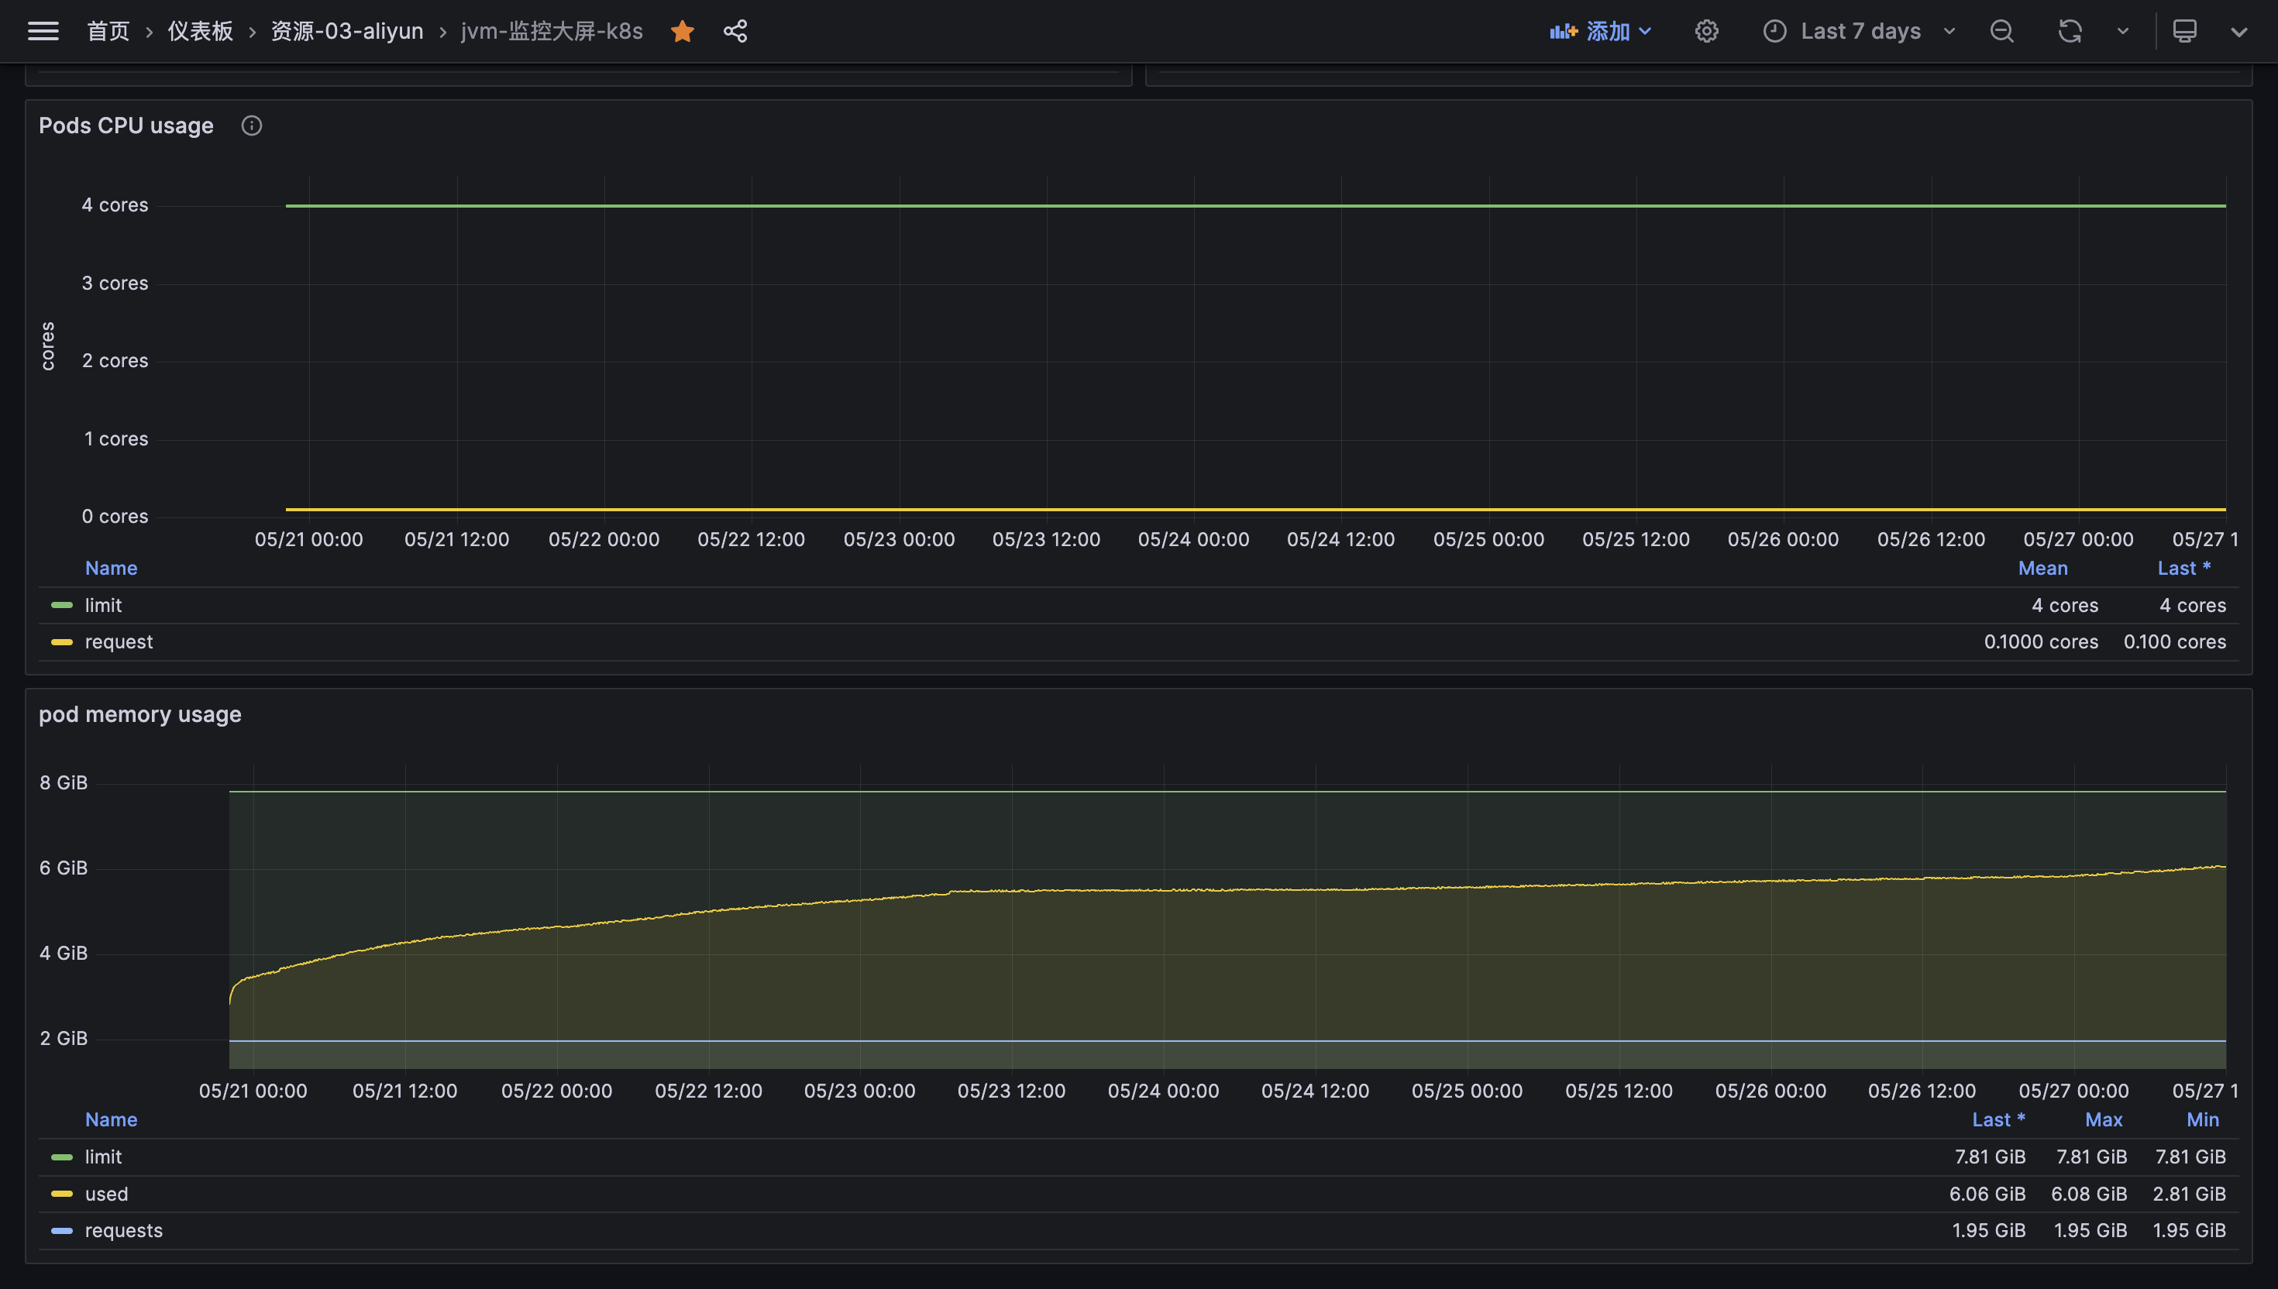Navigate to 资源-03-aliyun folder breadcrumb

coord(346,32)
